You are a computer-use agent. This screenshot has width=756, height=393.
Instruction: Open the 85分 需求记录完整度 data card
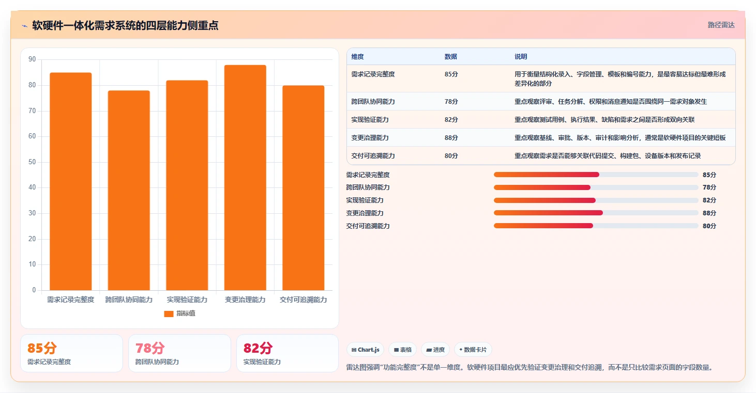[x=71, y=353]
